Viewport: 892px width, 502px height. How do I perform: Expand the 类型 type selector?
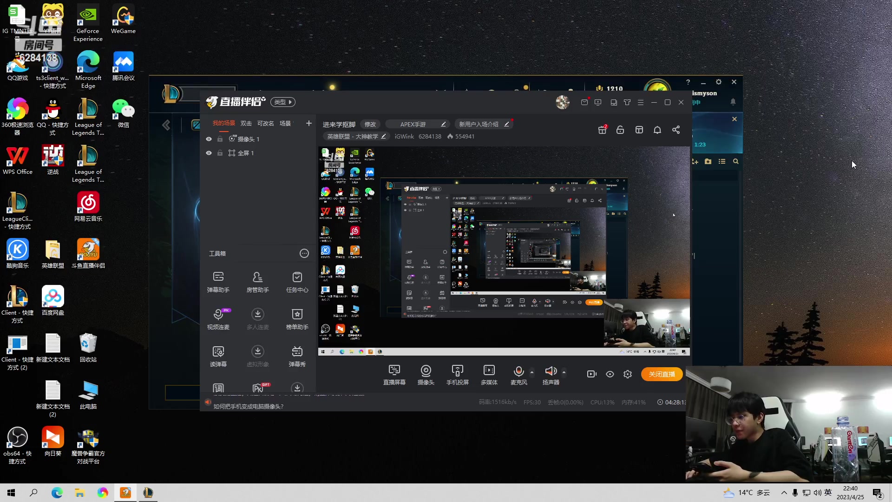[x=283, y=102]
